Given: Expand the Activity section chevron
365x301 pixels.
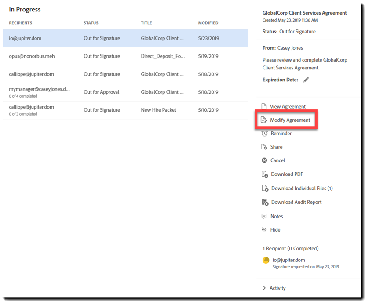Looking at the screenshot, I should (264, 288).
